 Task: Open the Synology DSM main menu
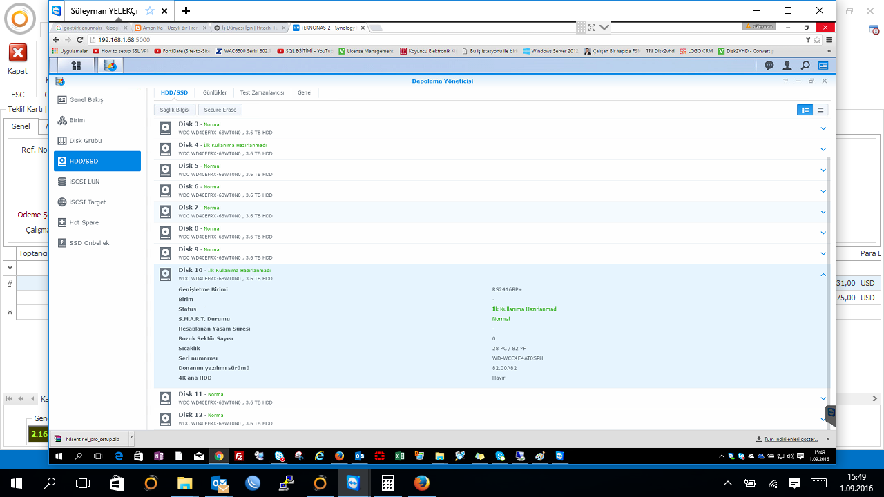tap(76, 66)
